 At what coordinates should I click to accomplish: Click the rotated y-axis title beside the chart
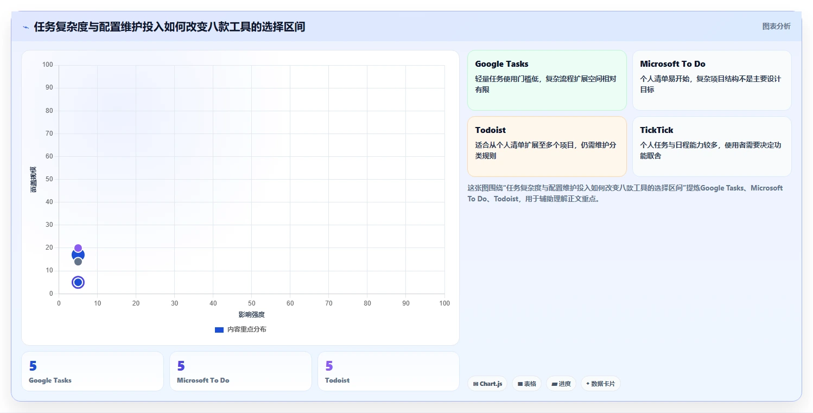click(x=34, y=180)
